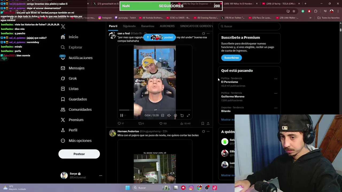Click the Postear button
Viewport: 342px width, 192px height.
click(79, 154)
